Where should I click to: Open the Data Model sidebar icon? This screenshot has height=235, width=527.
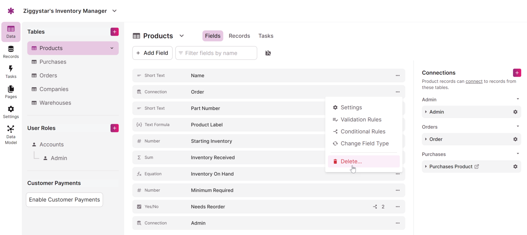11,134
